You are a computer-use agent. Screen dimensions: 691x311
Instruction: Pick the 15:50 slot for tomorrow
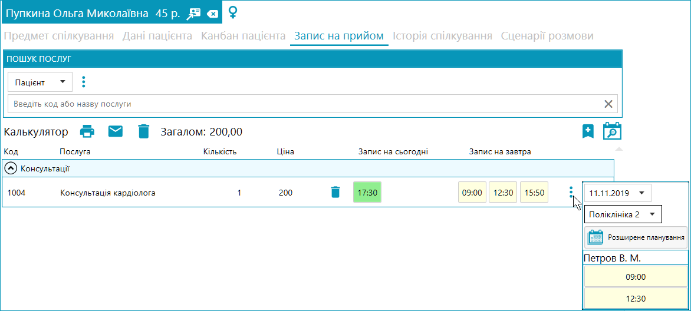(x=534, y=193)
